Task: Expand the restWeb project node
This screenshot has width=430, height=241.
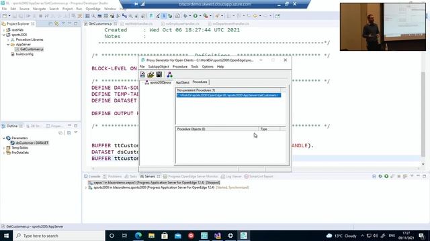Action: tap(4, 30)
